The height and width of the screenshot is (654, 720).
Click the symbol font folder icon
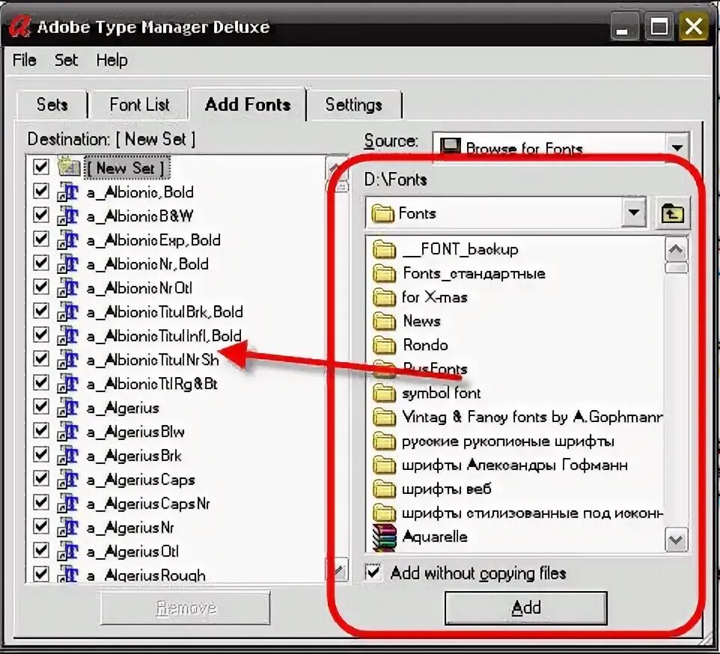click(385, 394)
